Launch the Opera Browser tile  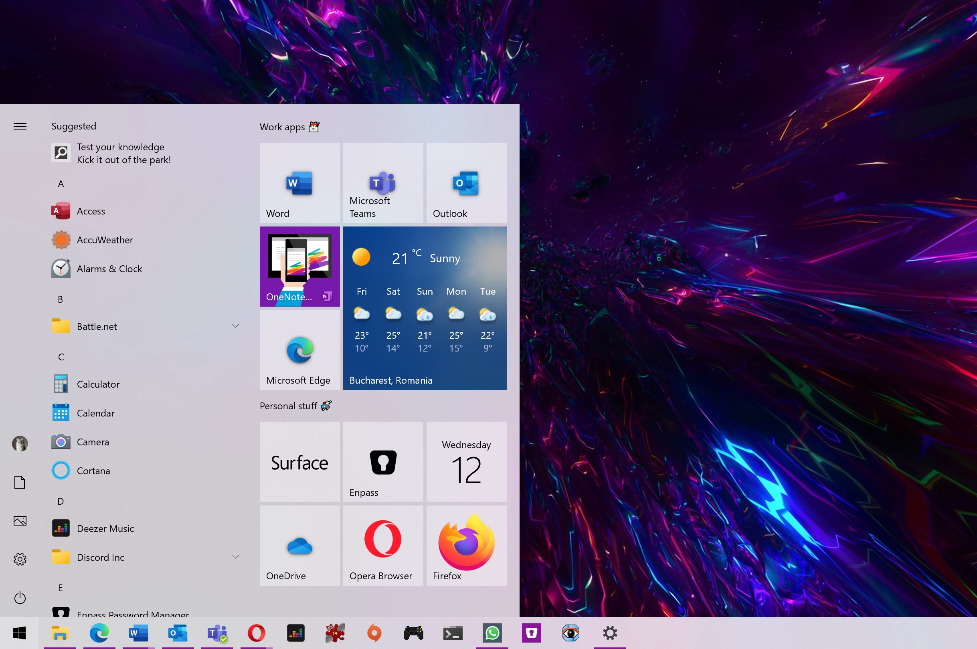pos(383,546)
